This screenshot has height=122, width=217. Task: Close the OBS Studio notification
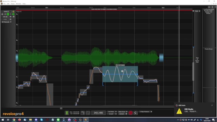212,105
